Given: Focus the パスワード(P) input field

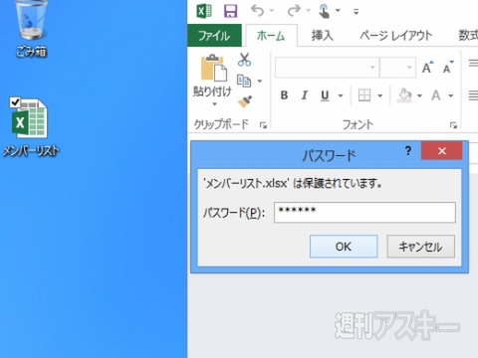Looking at the screenshot, I should click(364, 213).
